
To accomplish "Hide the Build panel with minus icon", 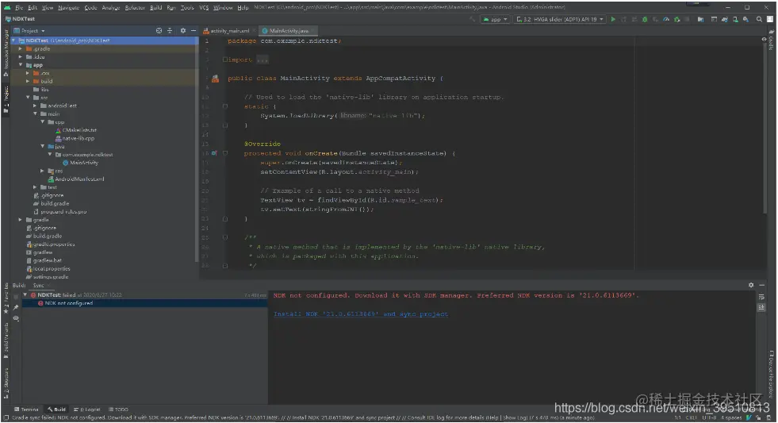I will [761, 285].
